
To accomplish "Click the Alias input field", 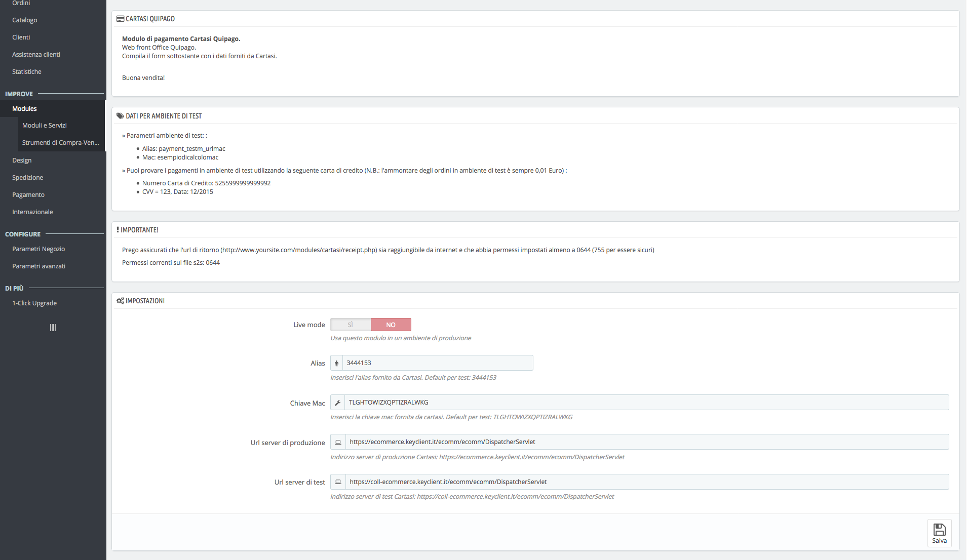I will pyautogui.click(x=438, y=363).
